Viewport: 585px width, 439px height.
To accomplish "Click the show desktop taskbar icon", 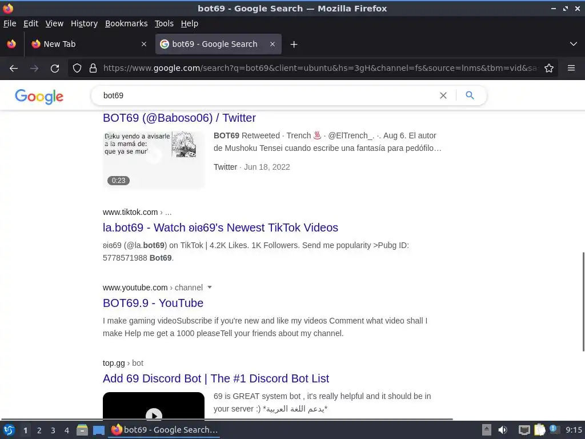I will point(99,430).
